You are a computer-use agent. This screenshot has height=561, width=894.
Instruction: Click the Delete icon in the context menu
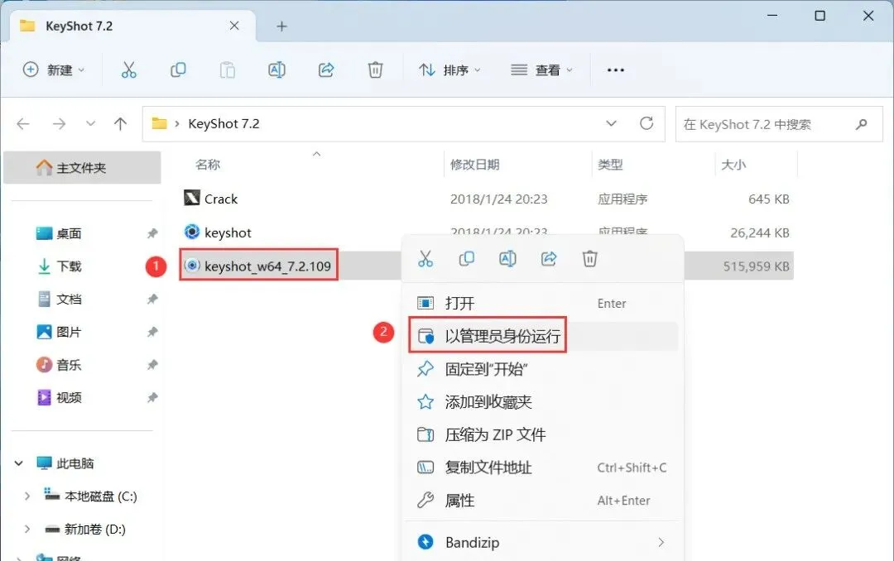589,259
